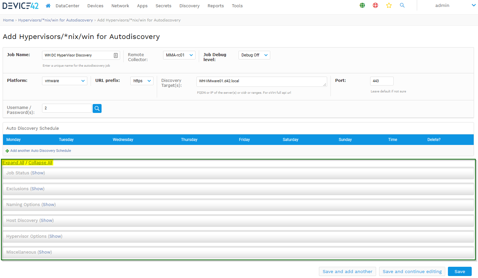Click the Expand All link
The height and width of the screenshot is (278, 478).
coord(13,162)
